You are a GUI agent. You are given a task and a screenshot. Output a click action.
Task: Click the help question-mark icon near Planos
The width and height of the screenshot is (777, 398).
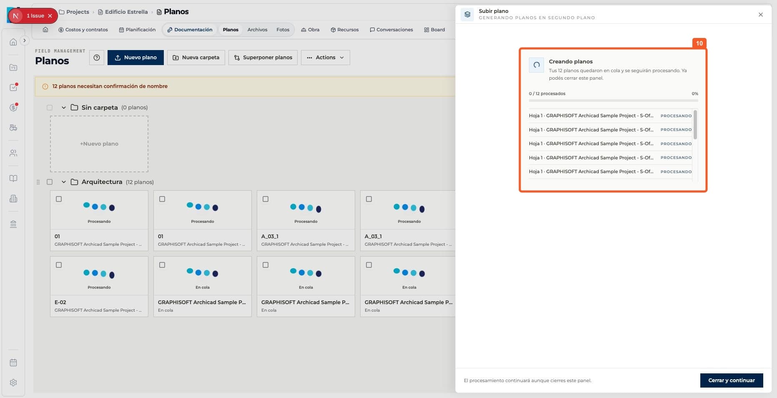(97, 58)
